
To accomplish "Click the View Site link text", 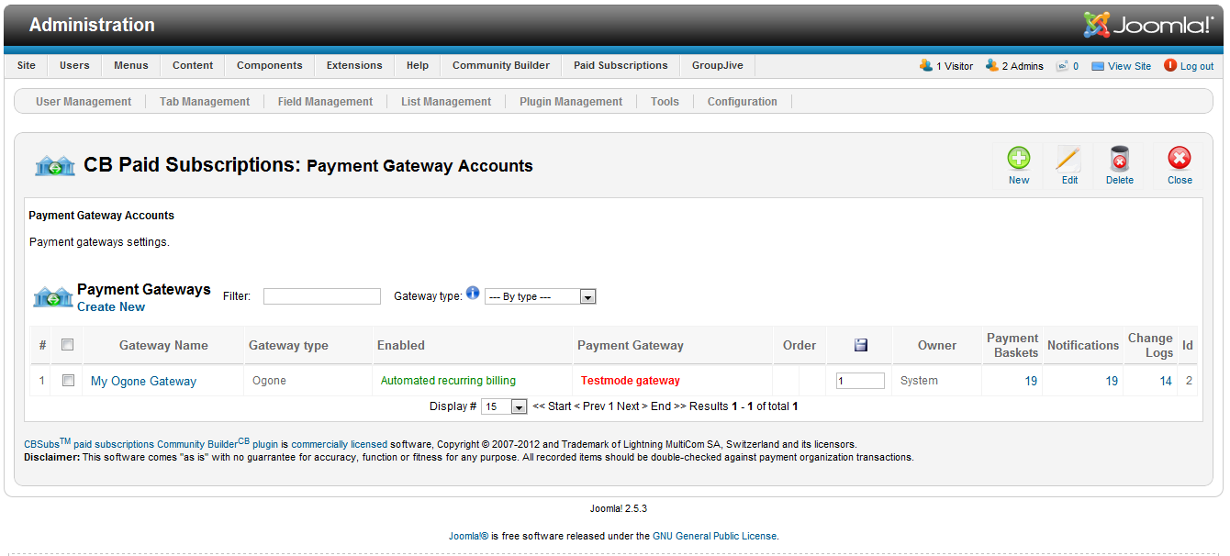I will tap(1129, 66).
